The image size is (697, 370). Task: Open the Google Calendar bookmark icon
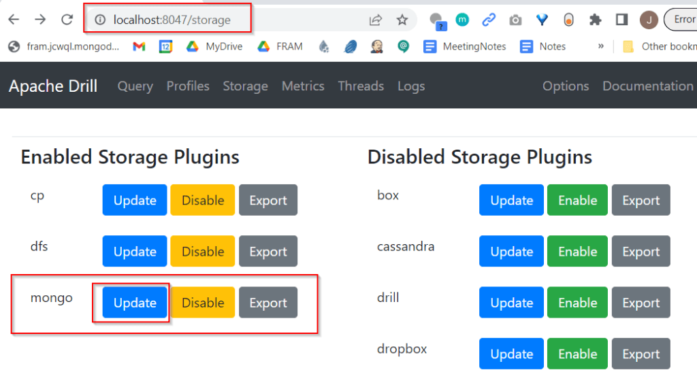(x=166, y=46)
